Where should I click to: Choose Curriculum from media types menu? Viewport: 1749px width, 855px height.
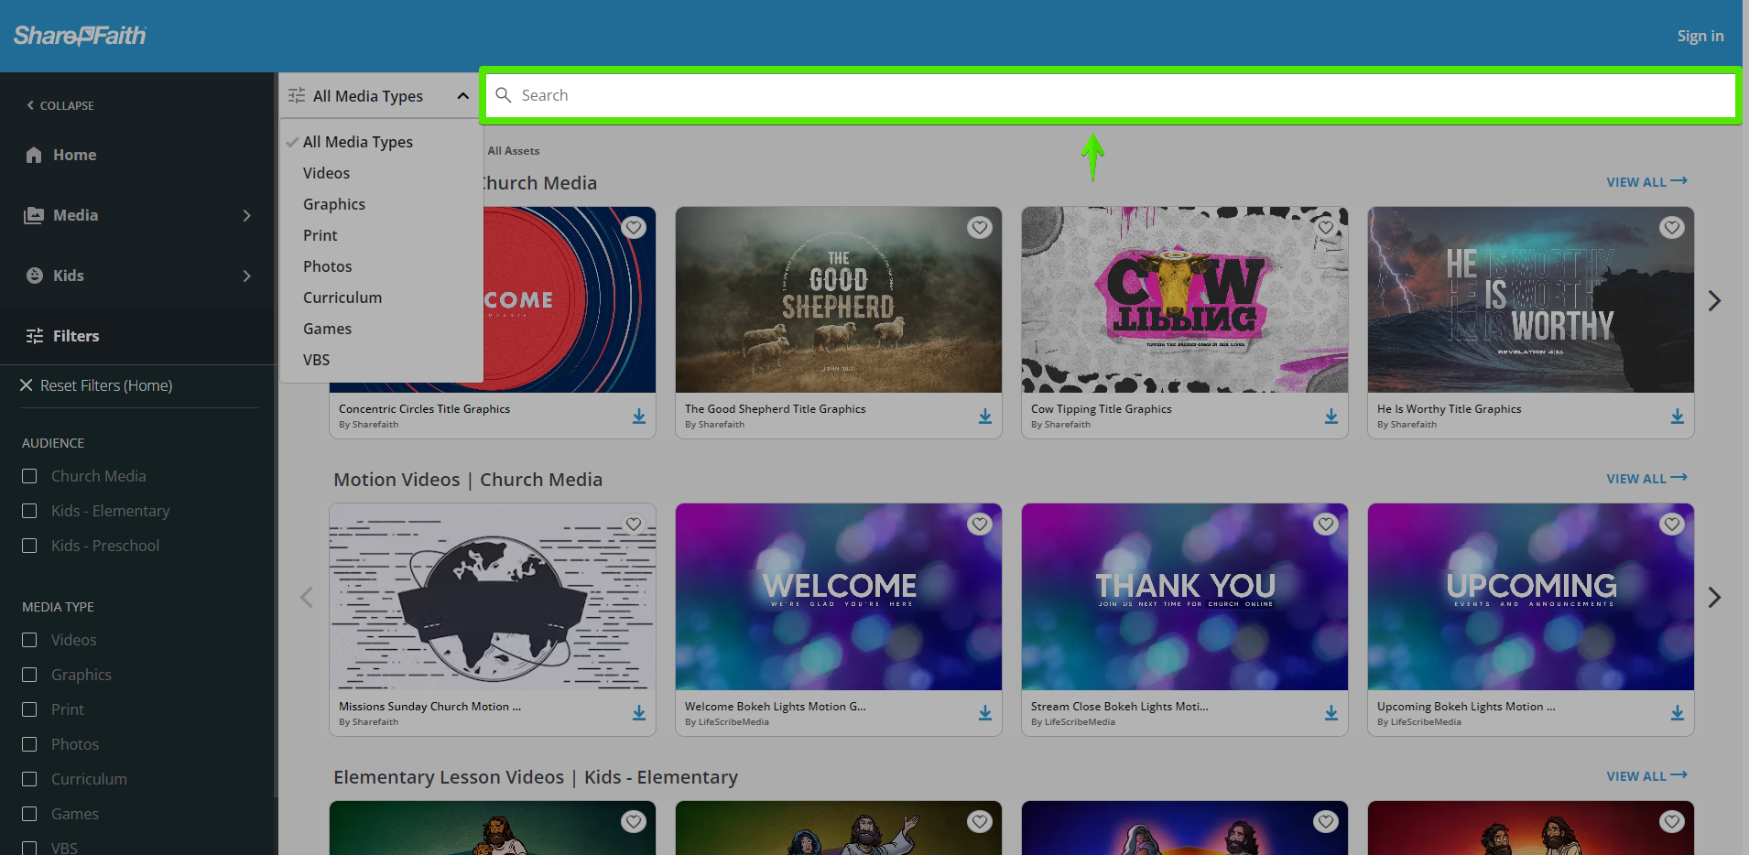(x=342, y=298)
